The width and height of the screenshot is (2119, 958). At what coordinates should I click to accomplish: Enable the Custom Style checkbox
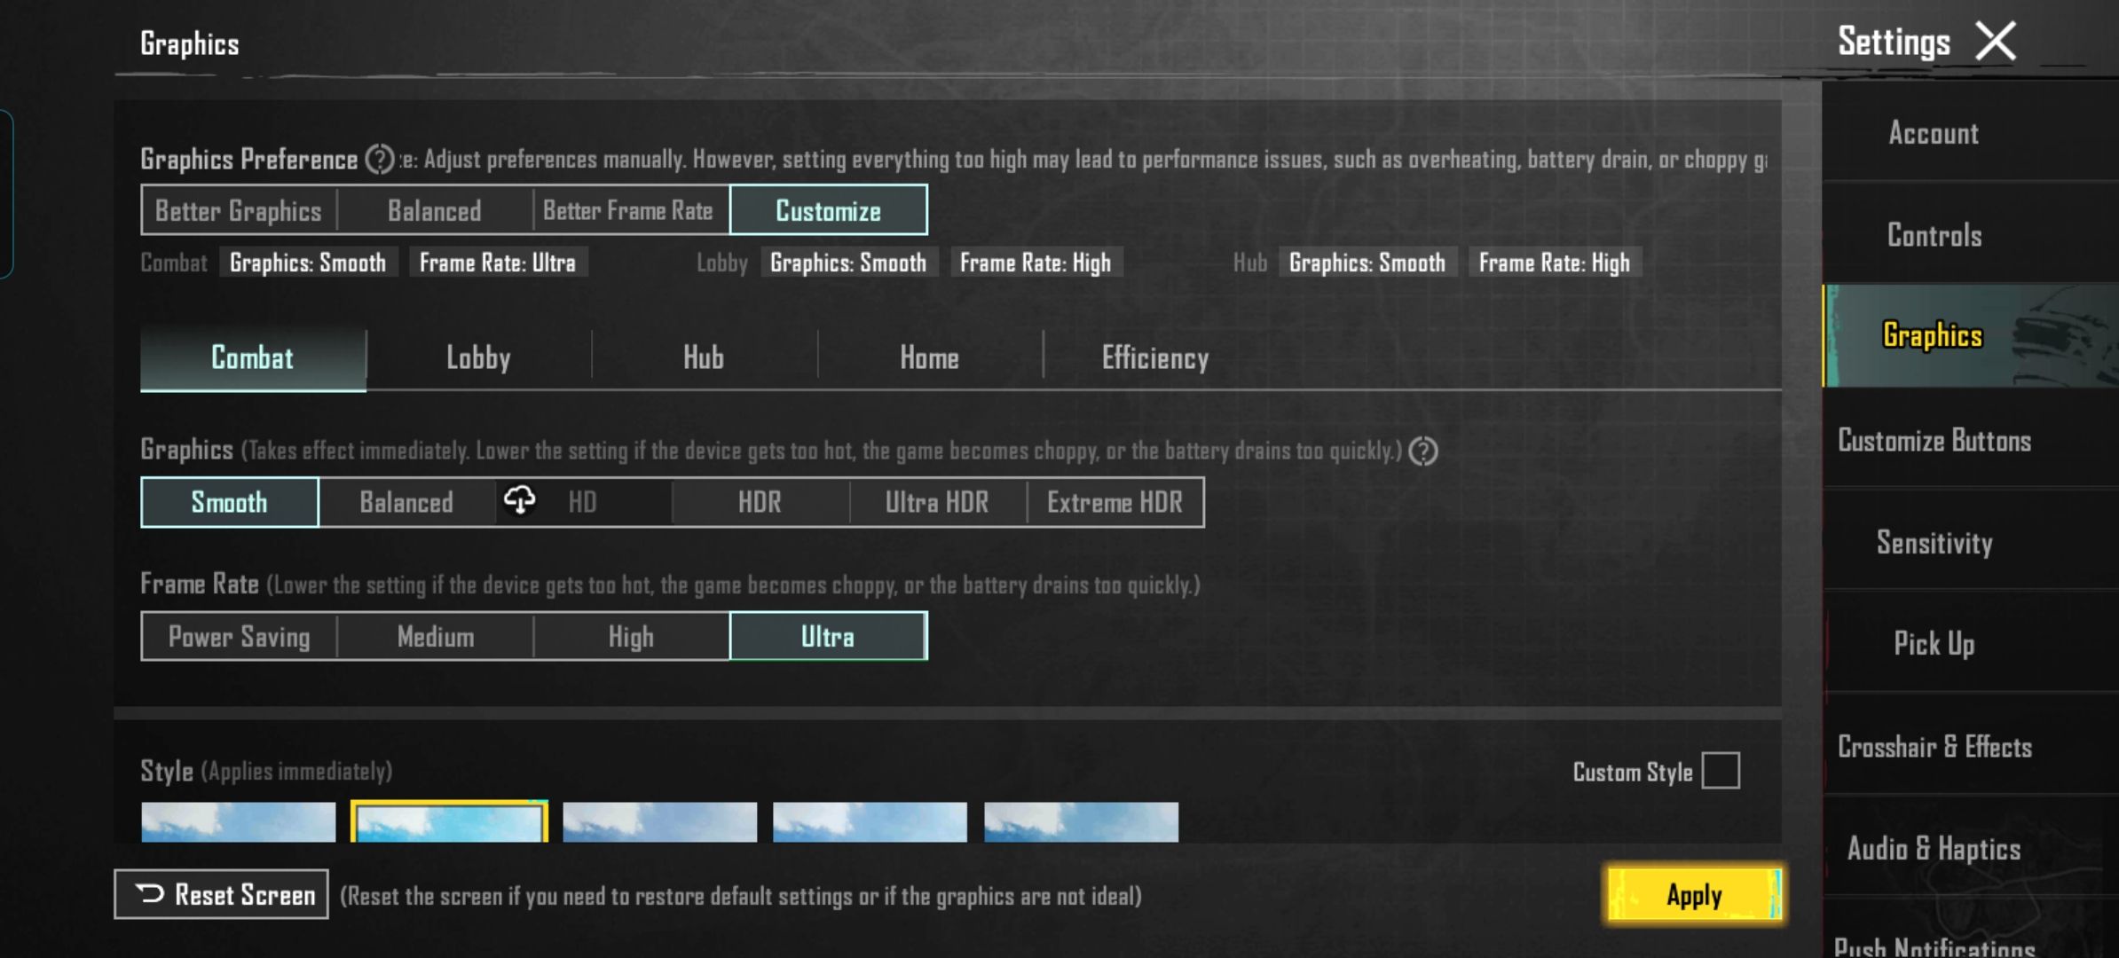1721,771
